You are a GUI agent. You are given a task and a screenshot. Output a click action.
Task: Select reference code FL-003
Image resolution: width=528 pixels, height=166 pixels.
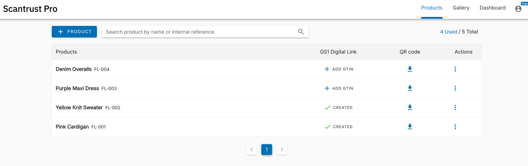tap(109, 88)
